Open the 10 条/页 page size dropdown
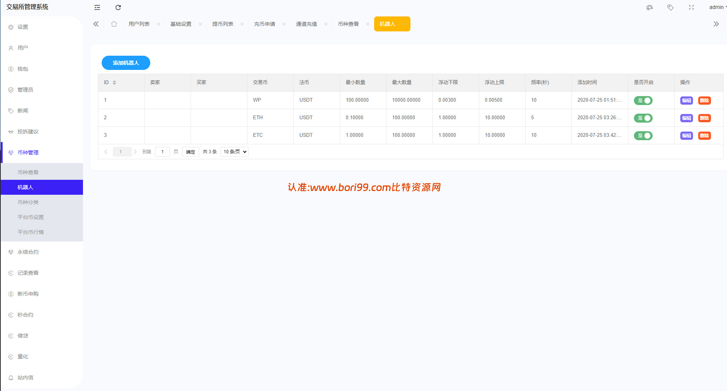This screenshot has height=391, width=727. [x=234, y=152]
